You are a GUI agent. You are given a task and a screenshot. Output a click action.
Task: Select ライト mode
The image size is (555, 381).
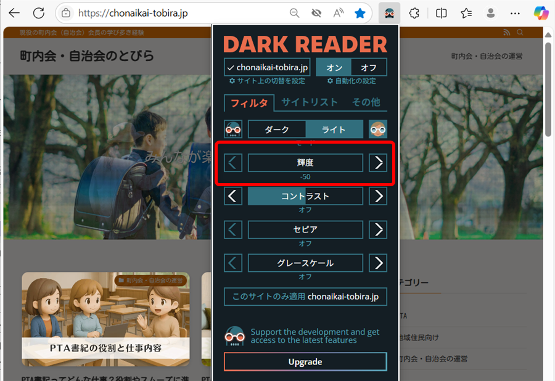coord(334,129)
